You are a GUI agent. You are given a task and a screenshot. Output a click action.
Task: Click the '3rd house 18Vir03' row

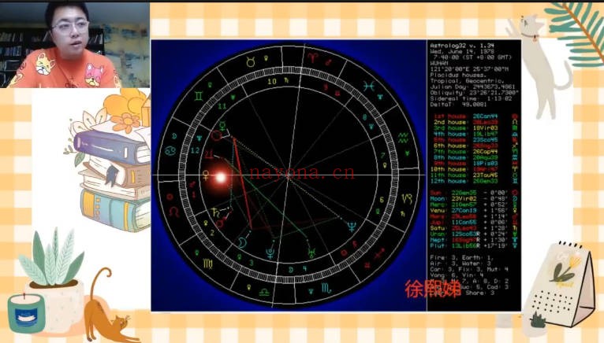(475, 128)
